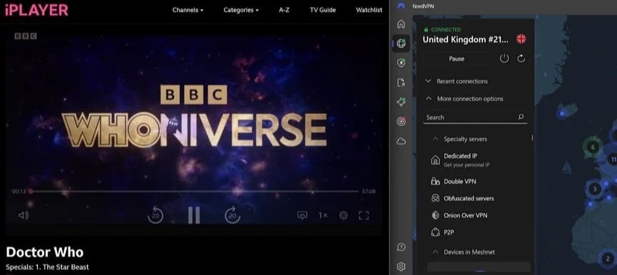This screenshot has width=617, height=275.
Task: Open the Meshnet icon in NordVPN sidebar
Action: 401,102
